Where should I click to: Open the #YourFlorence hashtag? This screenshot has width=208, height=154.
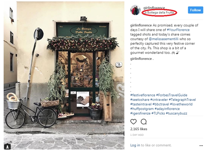point(178,30)
